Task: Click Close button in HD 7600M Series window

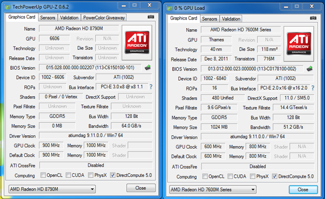Action: coord(303,189)
